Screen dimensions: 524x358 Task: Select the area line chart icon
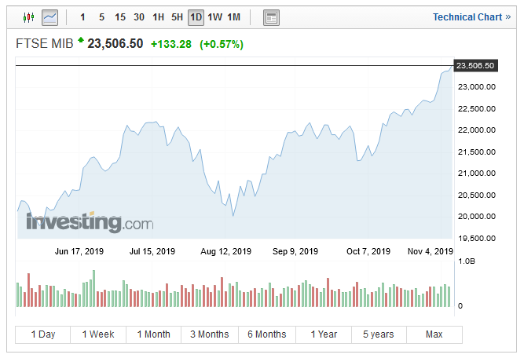(49, 17)
